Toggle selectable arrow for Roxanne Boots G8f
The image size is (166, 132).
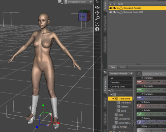coord(115,12)
